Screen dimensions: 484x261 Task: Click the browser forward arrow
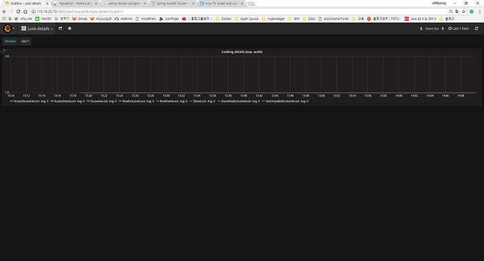(11, 11)
